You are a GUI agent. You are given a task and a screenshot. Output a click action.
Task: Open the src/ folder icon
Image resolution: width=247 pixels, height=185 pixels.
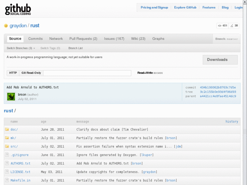point(7,146)
